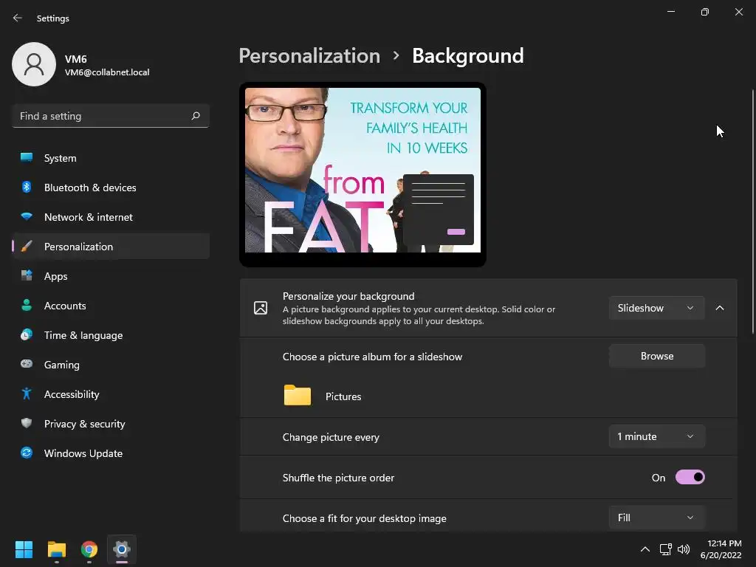The image size is (756, 567).
Task: Click the Accessibility figure icon
Action: (27, 394)
